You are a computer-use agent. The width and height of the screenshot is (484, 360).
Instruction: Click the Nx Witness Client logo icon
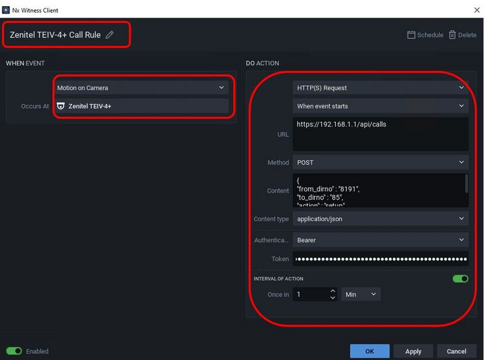(x=6, y=10)
